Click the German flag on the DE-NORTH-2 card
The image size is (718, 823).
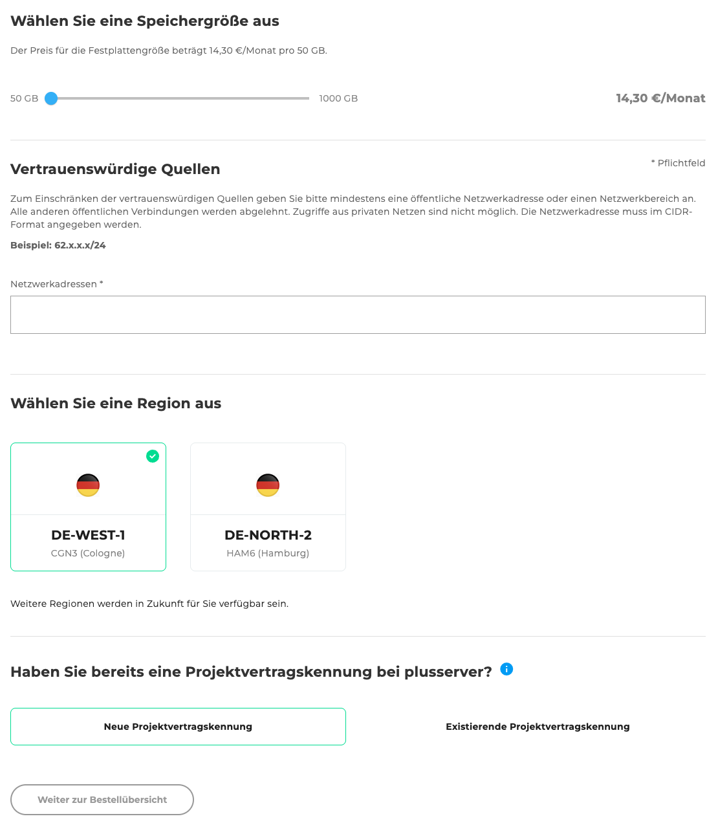268,485
